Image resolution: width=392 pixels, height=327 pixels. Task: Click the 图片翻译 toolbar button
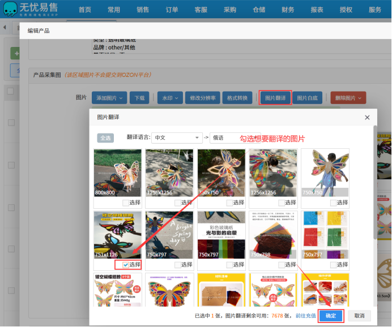coord(275,98)
